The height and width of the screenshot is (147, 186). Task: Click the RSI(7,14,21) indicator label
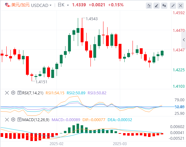tap(33, 93)
